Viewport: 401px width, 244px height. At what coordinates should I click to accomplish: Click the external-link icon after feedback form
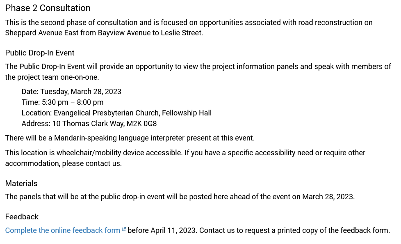coord(124,229)
